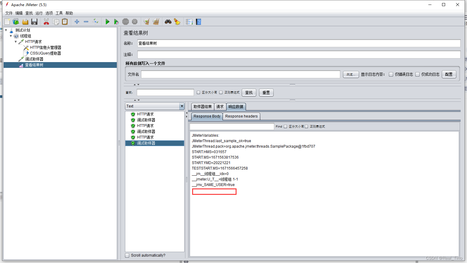This screenshot has height=263, width=467.
Task: Click the minus Collapse All icon
Action: click(86, 22)
